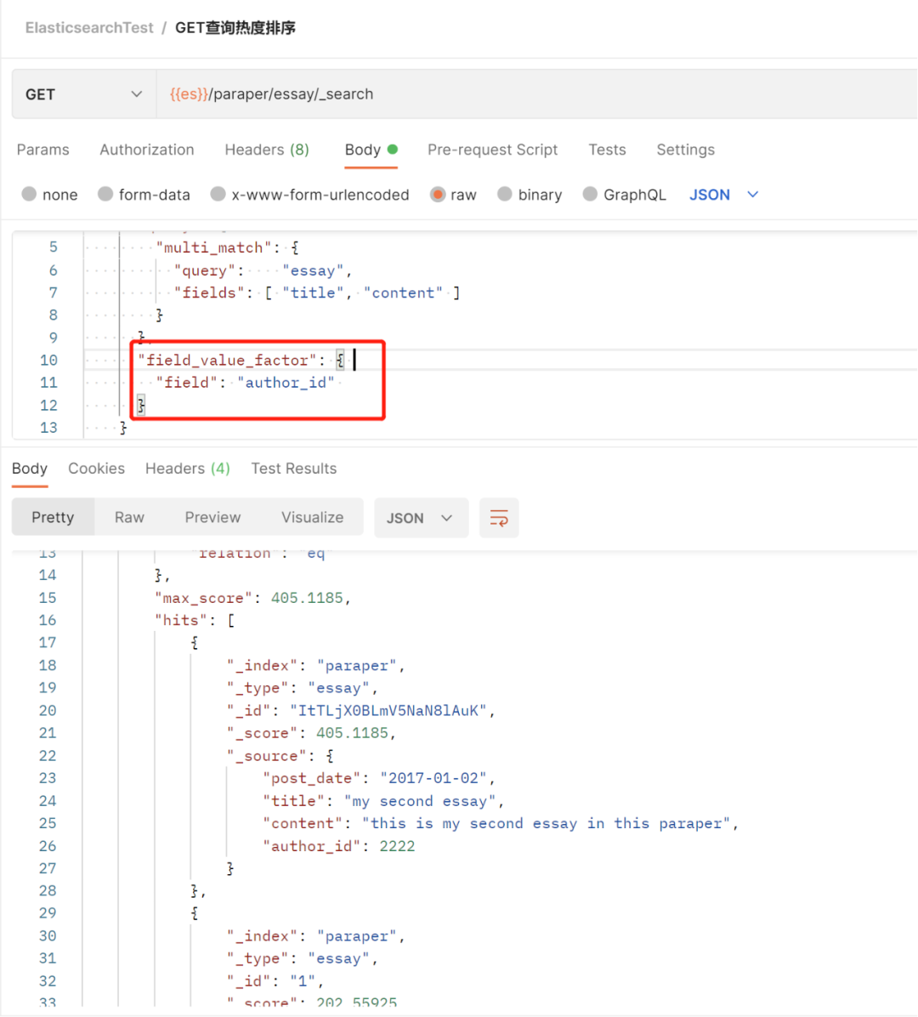This screenshot has height=1017, width=918.
Task: Click the "hits" key in response
Action: [x=181, y=621]
